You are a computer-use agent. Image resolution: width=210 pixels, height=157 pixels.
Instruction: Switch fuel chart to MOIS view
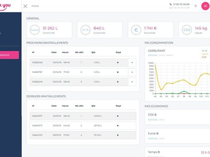(x=161, y=55)
